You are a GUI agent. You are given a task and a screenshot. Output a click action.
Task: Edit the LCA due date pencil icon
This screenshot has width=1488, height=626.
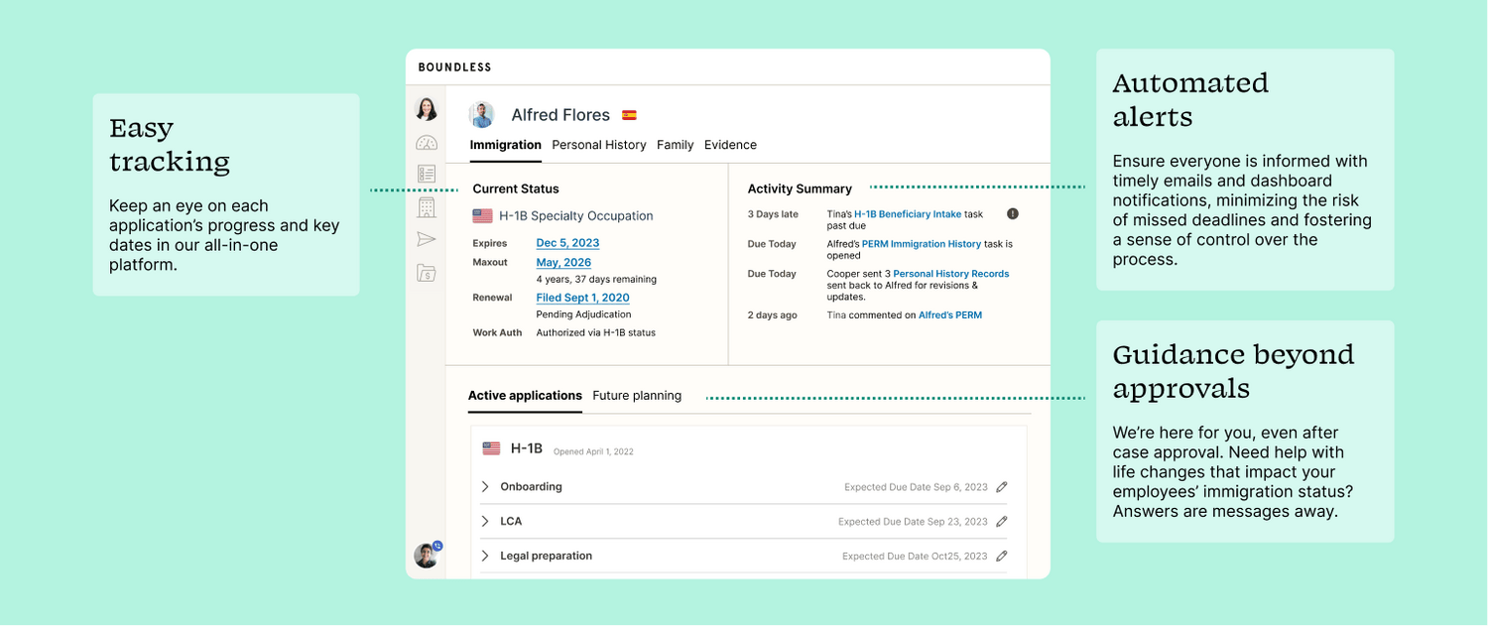[x=1002, y=522]
